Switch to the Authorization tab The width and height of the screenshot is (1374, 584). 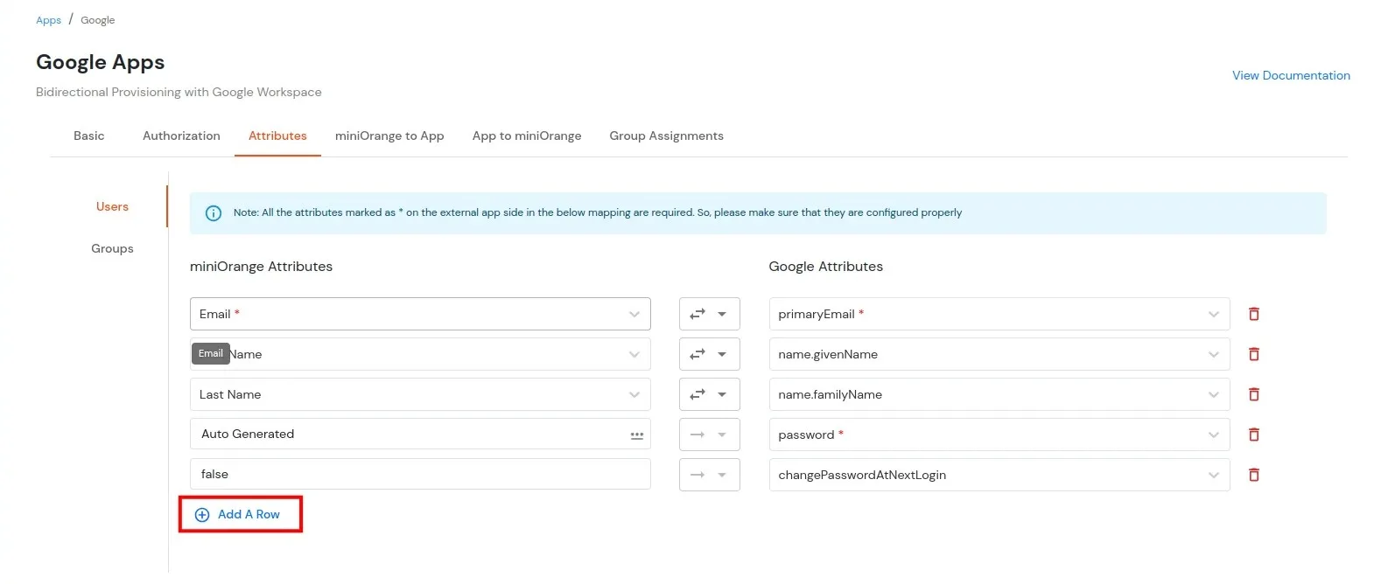click(x=181, y=136)
